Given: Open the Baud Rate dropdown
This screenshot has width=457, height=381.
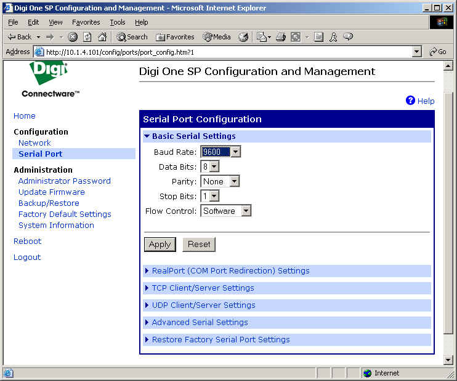Looking at the screenshot, I should click(x=235, y=152).
